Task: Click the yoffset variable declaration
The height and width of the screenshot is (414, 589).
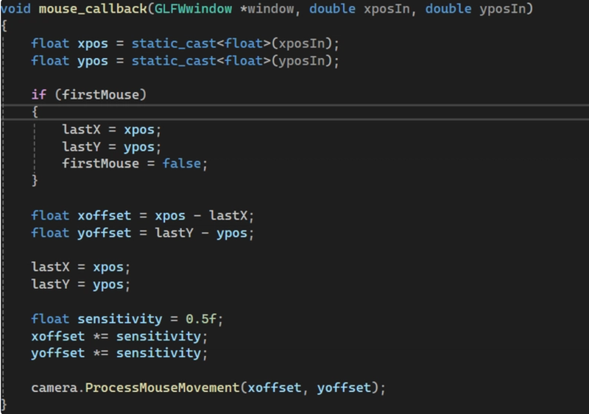Action: pos(104,233)
